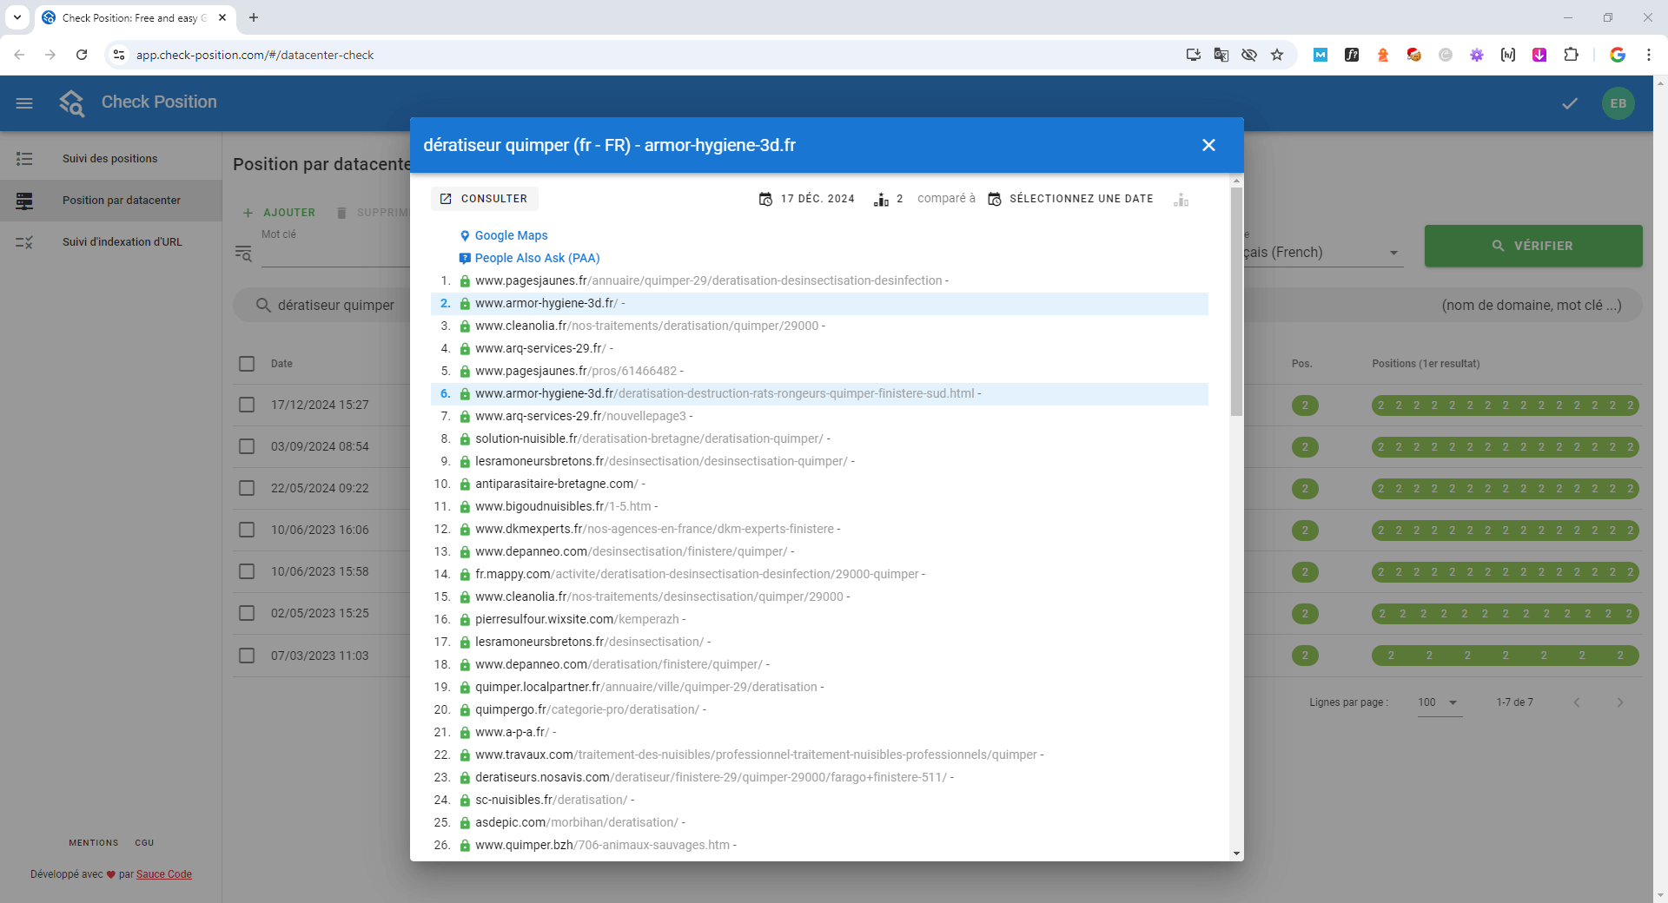This screenshot has height=903, width=1668.
Task: Open result 22 www.travaux.com link
Action: pyautogui.click(x=756, y=755)
